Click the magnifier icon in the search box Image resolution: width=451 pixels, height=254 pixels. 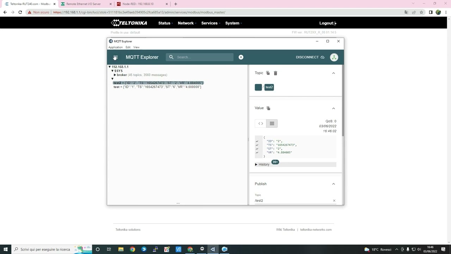pos(171,57)
